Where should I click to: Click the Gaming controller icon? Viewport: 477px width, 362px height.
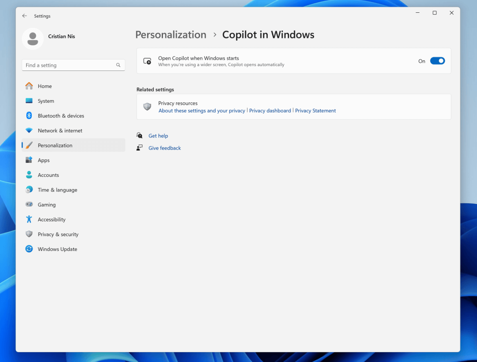tap(29, 204)
